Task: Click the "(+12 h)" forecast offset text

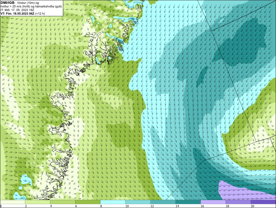Action: 40,14
